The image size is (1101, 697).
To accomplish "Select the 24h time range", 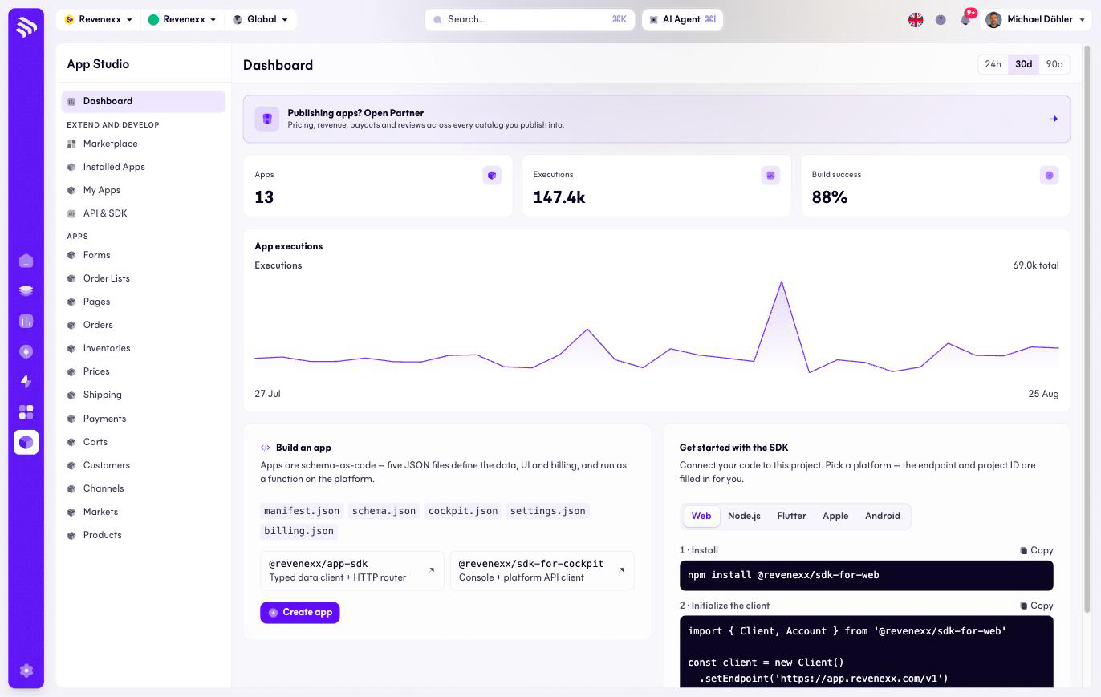I will [993, 64].
